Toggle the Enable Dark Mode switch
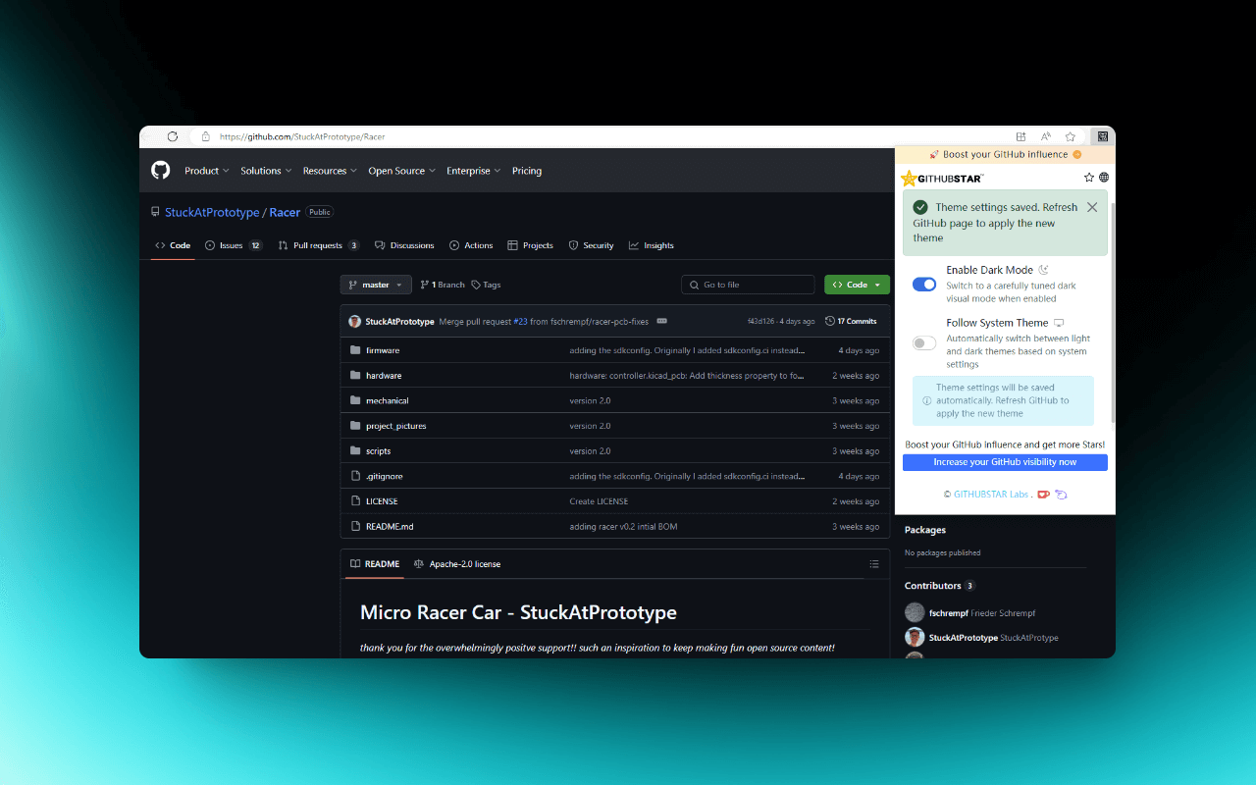1256x785 pixels. point(924,284)
